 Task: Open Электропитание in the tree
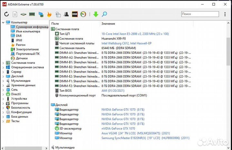[x=27, y=49]
